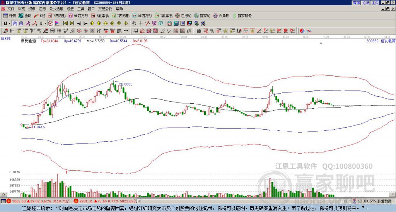The image size is (396, 212).
Task: Click the hand pan tool icon
Action: click(x=134, y=24)
